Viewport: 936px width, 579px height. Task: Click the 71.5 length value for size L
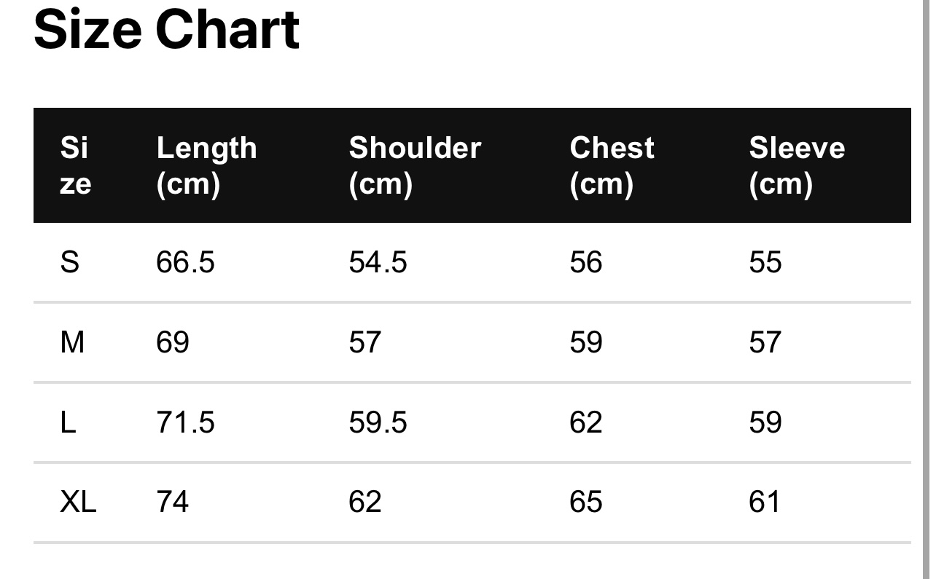pyautogui.click(x=185, y=422)
